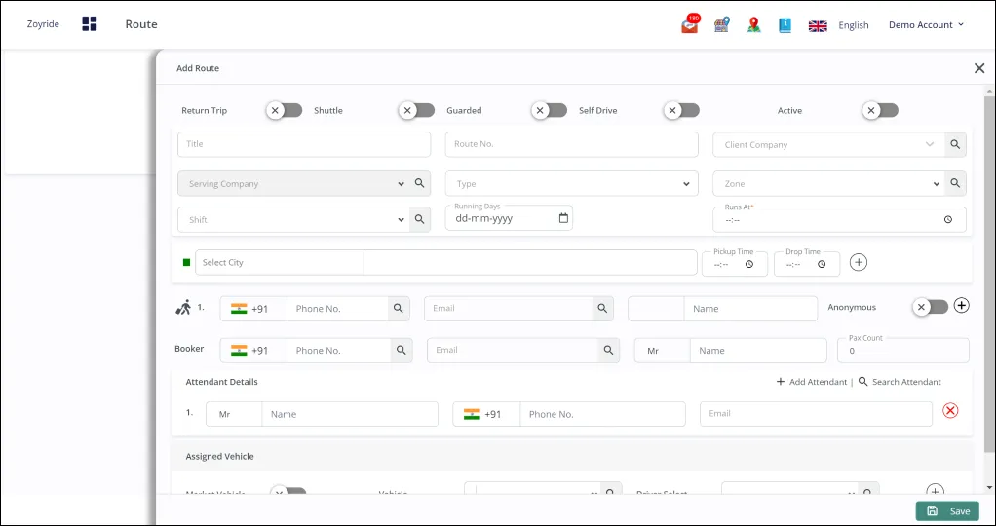This screenshot has width=996, height=527.
Task: Toggle the Return Trip switch
Action: [x=284, y=110]
